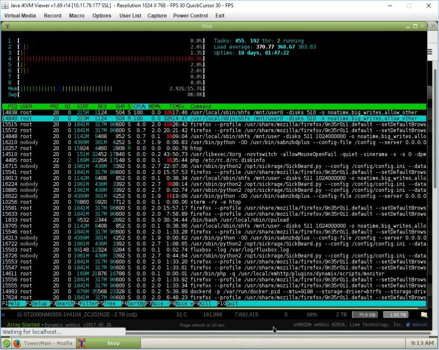The image size is (439, 350).
Task: Open the Record menu
Action: coord(53,16)
